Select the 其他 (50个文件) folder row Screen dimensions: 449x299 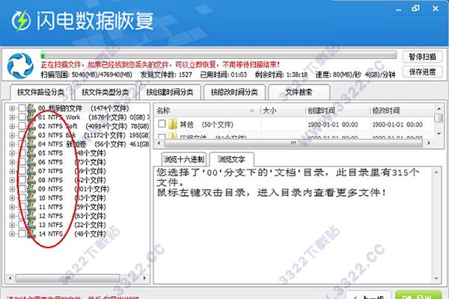point(207,125)
